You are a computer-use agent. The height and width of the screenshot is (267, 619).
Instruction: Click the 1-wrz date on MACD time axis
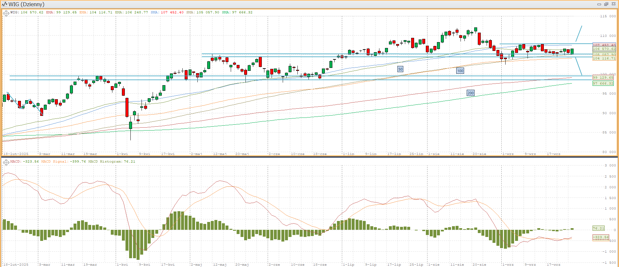(x=508, y=264)
